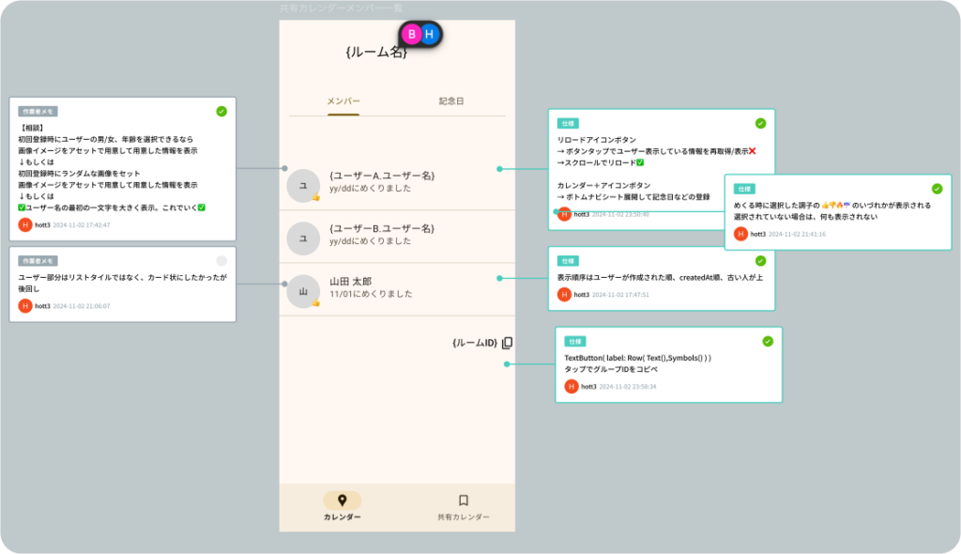This screenshot has width=961, height=554.
Task: Switch to the 記念日 tab
Action: click(451, 101)
